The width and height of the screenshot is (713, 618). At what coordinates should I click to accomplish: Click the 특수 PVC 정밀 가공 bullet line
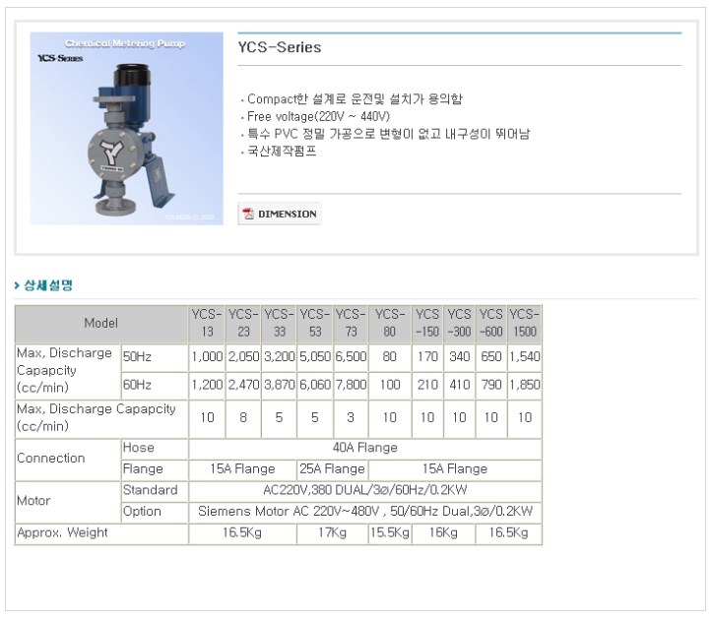coord(389,134)
